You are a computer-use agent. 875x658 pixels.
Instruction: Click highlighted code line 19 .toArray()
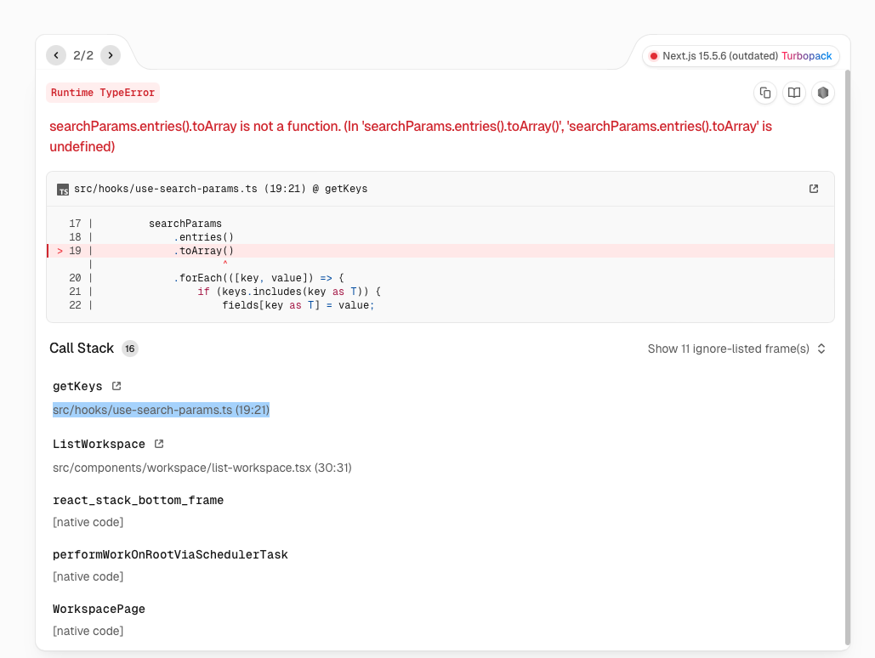point(204,251)
